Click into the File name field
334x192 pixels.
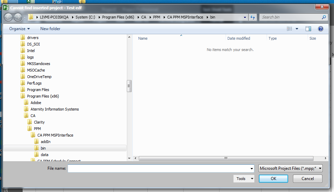[x=159, y=168]
